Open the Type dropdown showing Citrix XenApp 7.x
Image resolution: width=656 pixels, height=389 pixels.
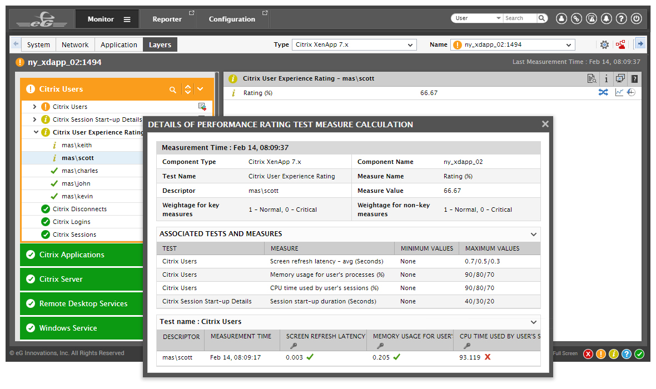click(x=354, y=45)
